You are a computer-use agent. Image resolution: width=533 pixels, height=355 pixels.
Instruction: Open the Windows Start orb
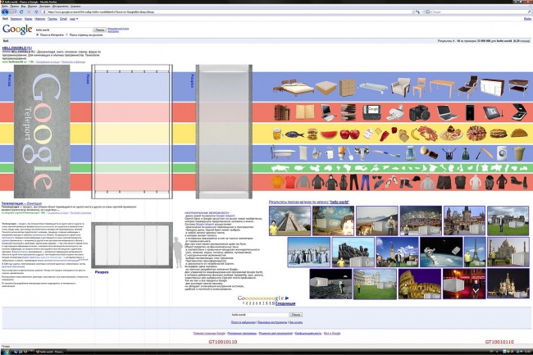[6, 352]
